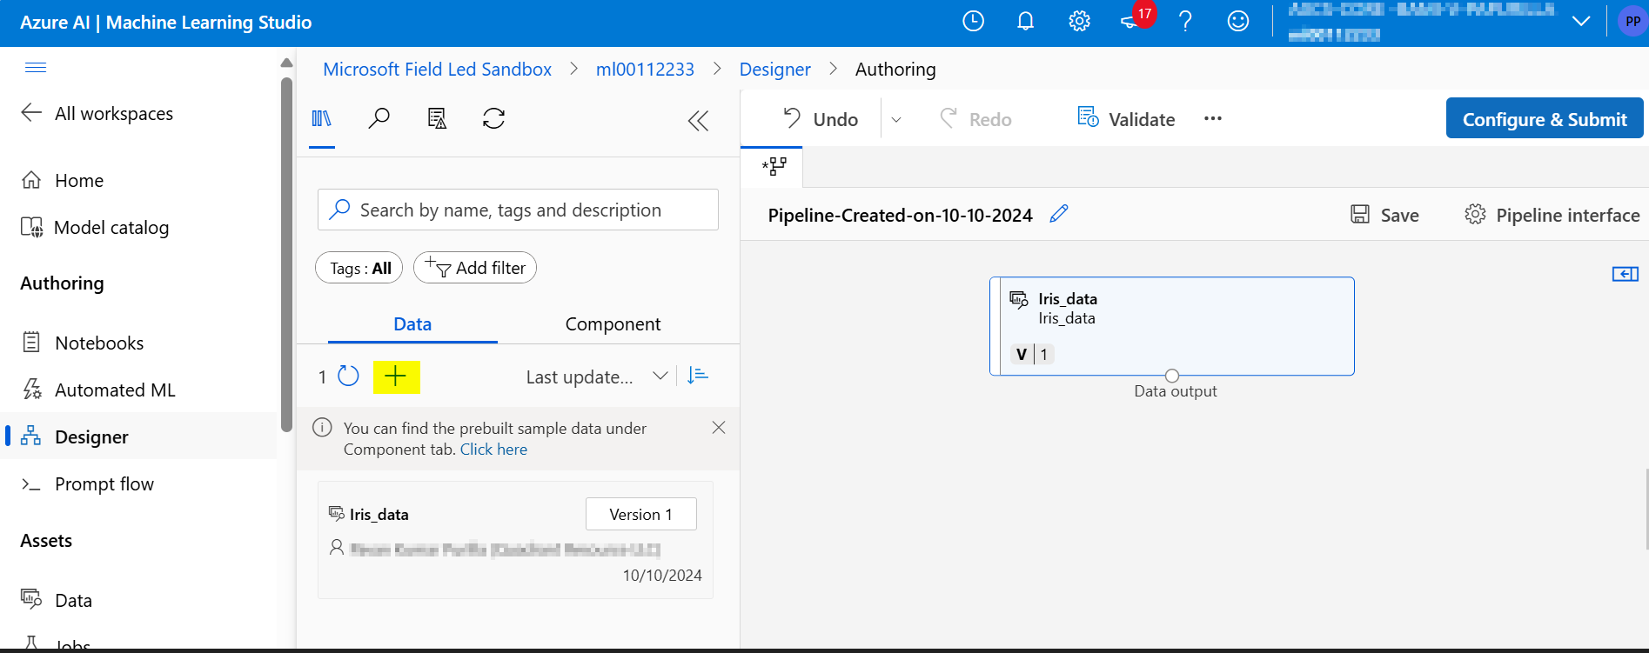Viewport: 1649px width, 653px height.
Task: Click the sidebar vertical scrollbar
Action: point(286,254)
